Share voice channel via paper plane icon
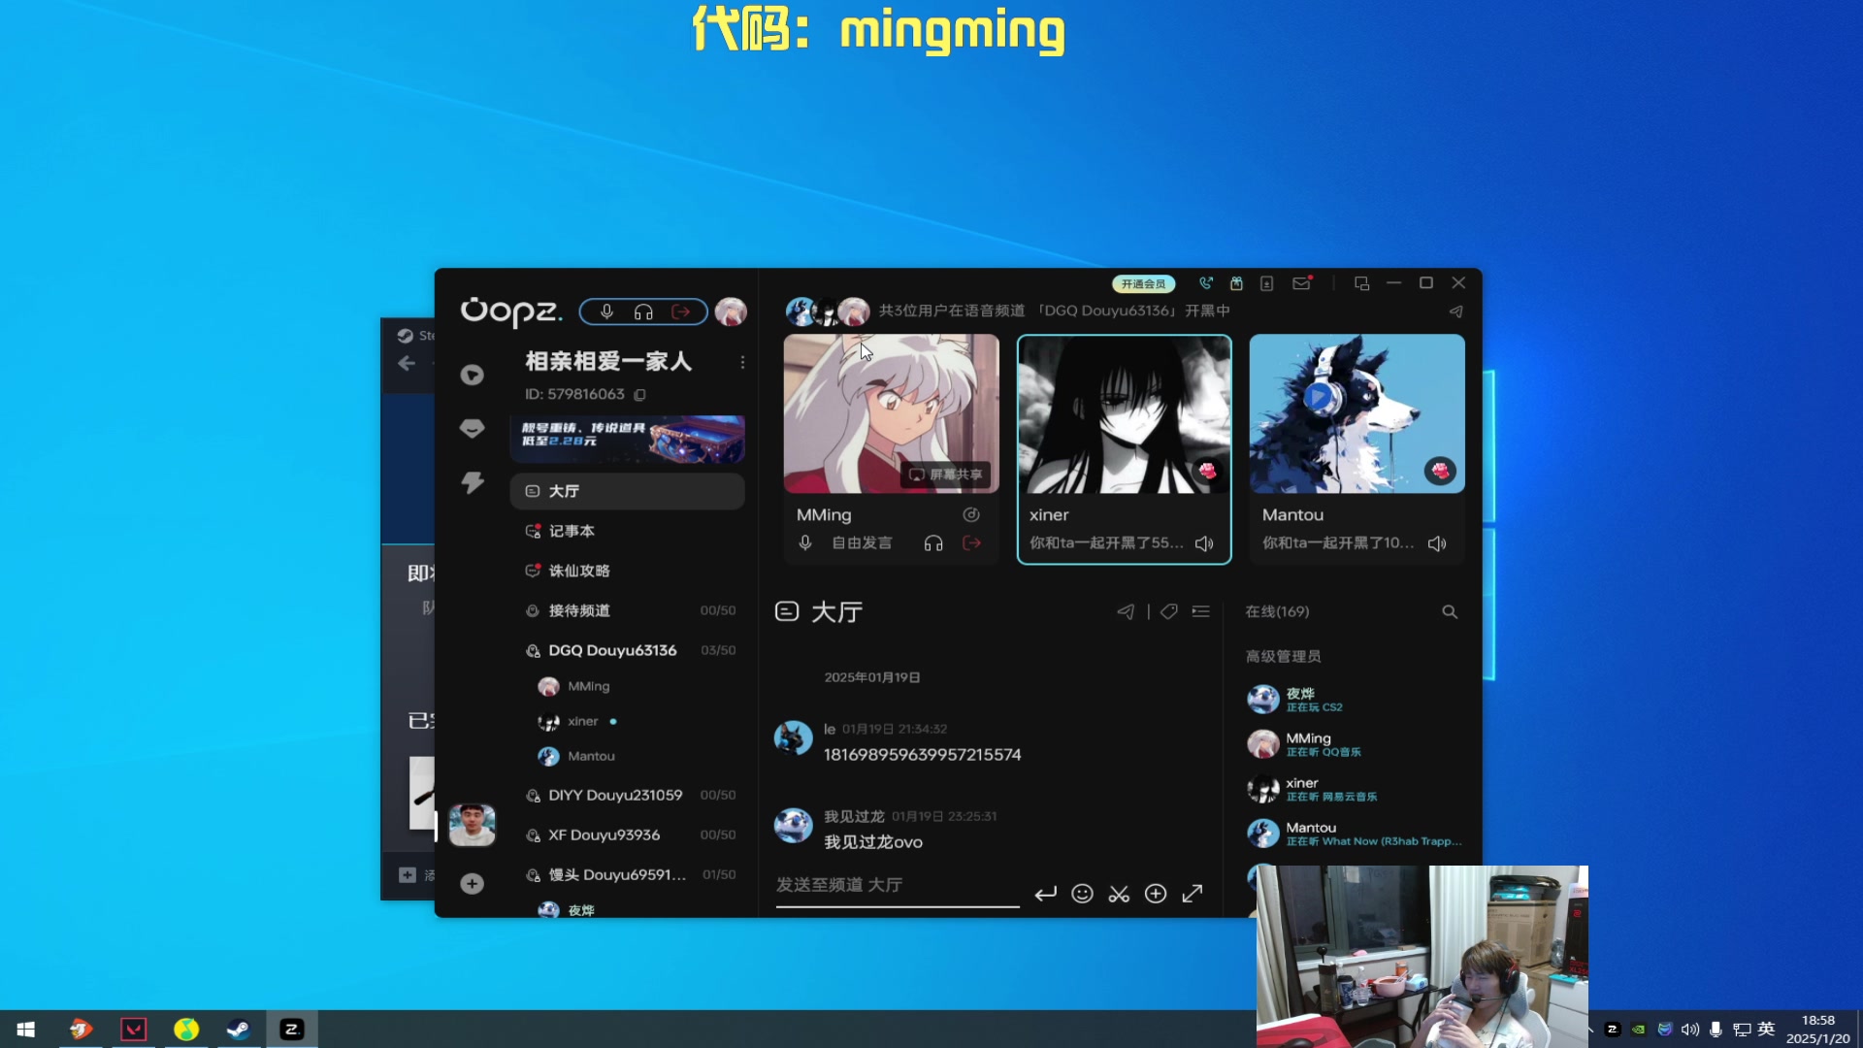Viewport: 1863px width, 1048px height. coord(1455,311)
